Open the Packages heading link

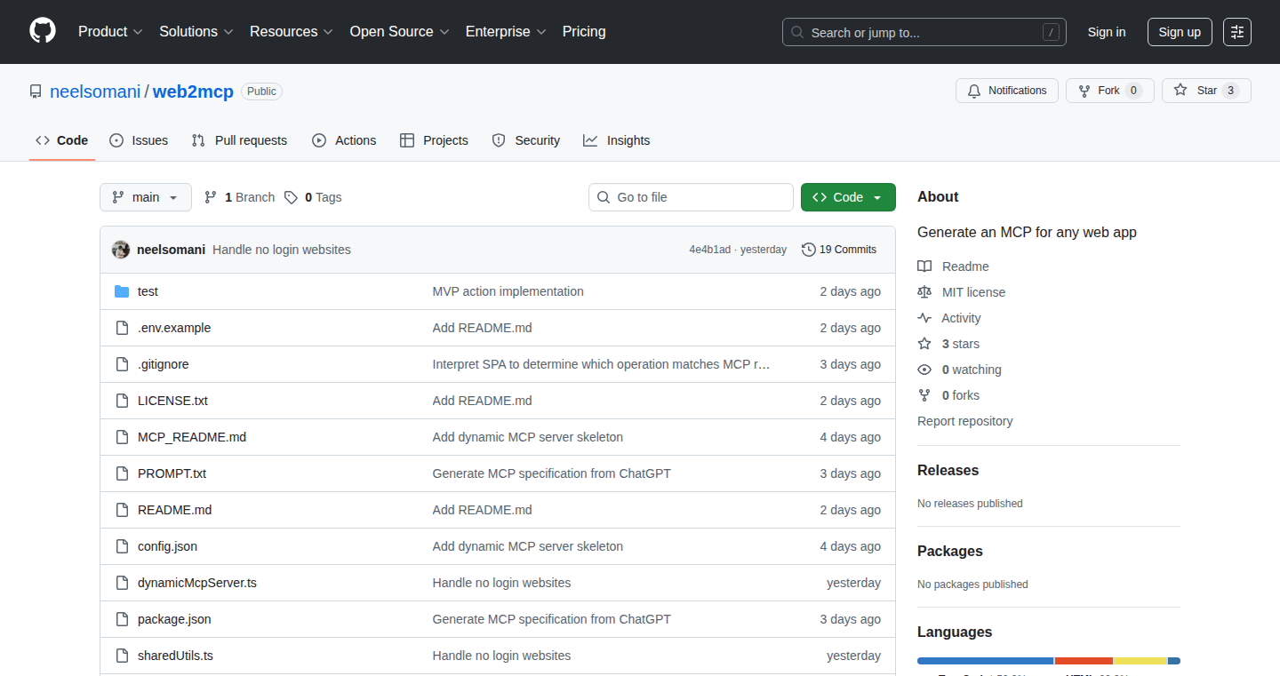(x=950, y=552)
